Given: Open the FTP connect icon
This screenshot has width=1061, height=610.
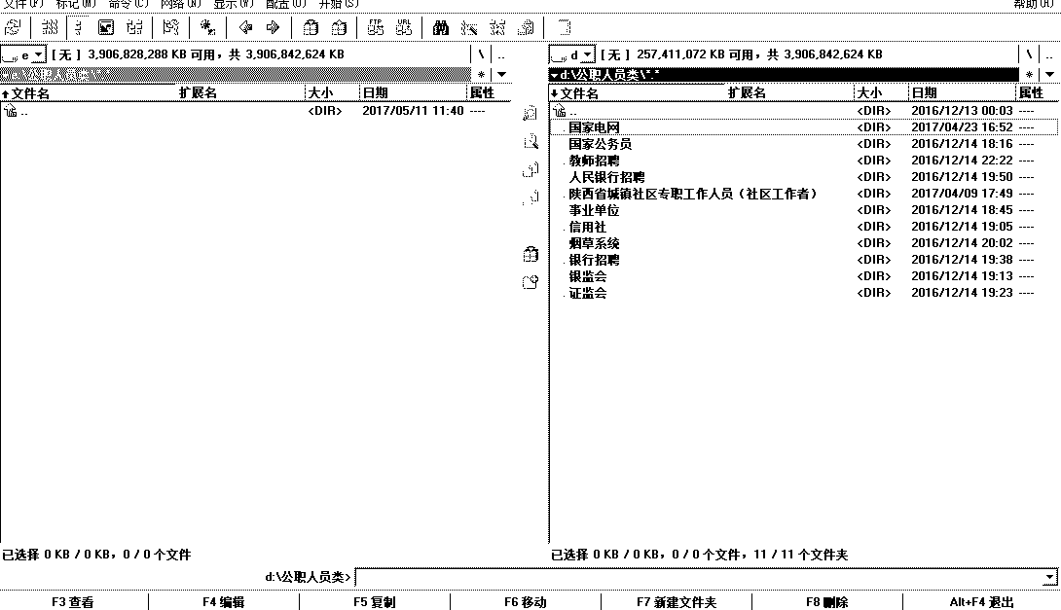Looking at the screenshot, I should pos(376,27).
